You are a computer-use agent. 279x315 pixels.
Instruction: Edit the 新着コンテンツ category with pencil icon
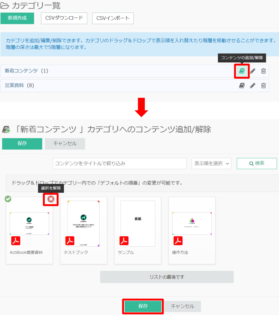(252, 71)
